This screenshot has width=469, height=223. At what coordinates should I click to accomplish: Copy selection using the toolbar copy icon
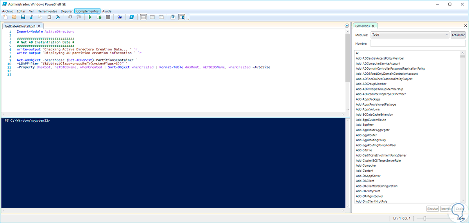coord(40,17)
